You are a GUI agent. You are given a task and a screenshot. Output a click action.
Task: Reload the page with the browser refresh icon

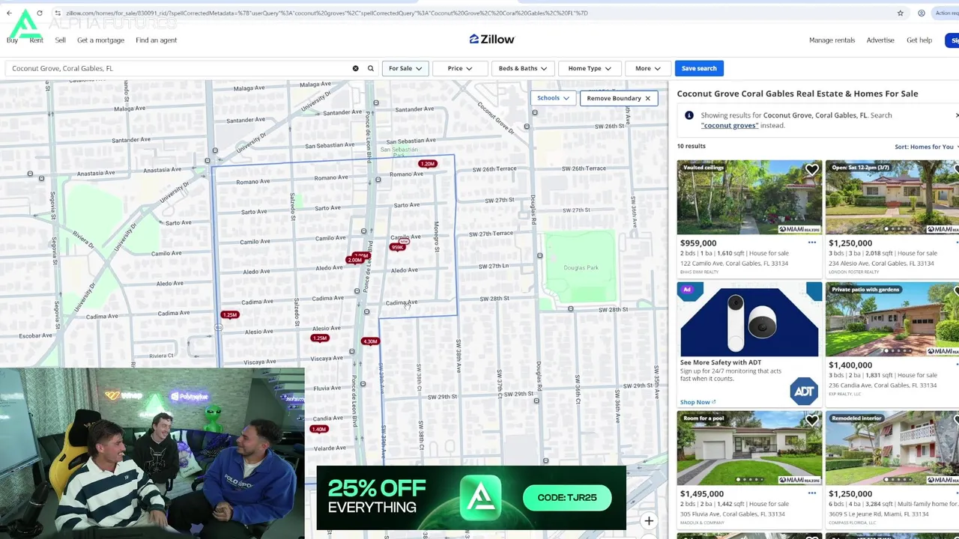(x=38, y=13)
